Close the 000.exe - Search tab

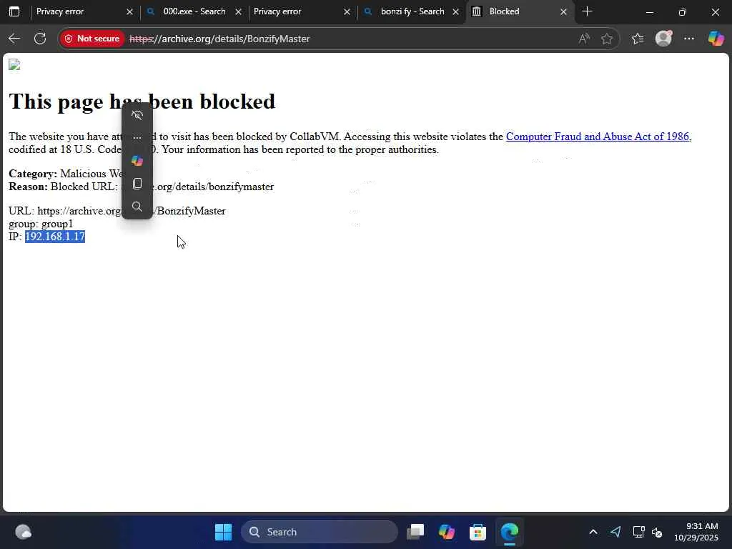coord(238,11)
